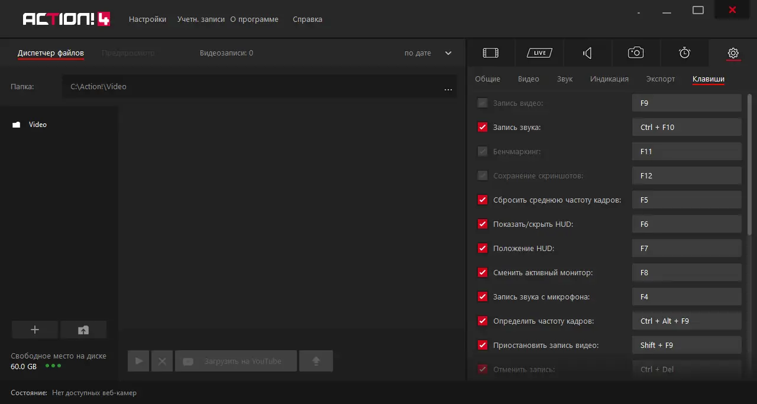Open the screenshot camera tab icon
Viewport: 757px width, 404px height.
(636, 53)
